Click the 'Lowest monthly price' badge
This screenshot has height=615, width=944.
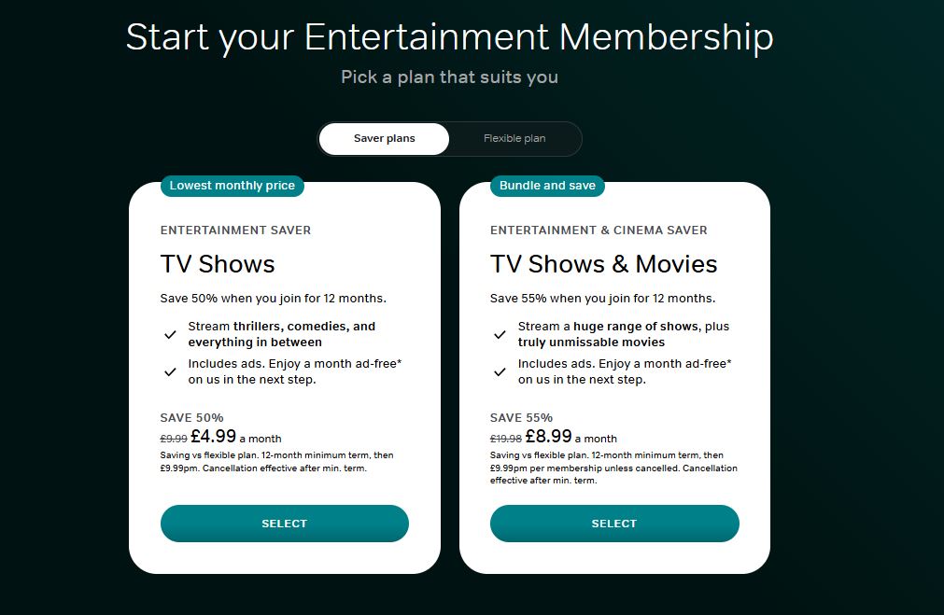[x=232, y=186]
